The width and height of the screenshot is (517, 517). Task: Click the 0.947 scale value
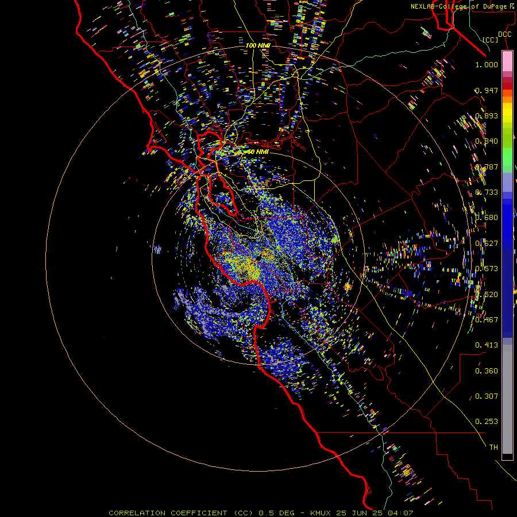tap(487, 90)
